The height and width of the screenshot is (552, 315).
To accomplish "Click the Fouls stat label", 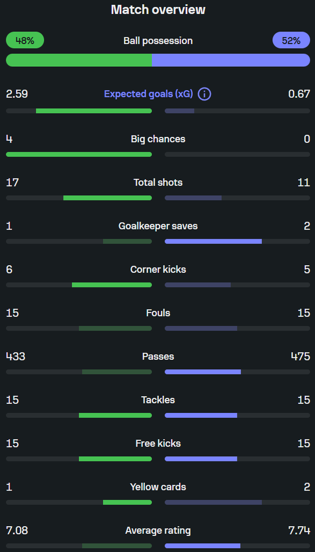I will tap(158, 313).
